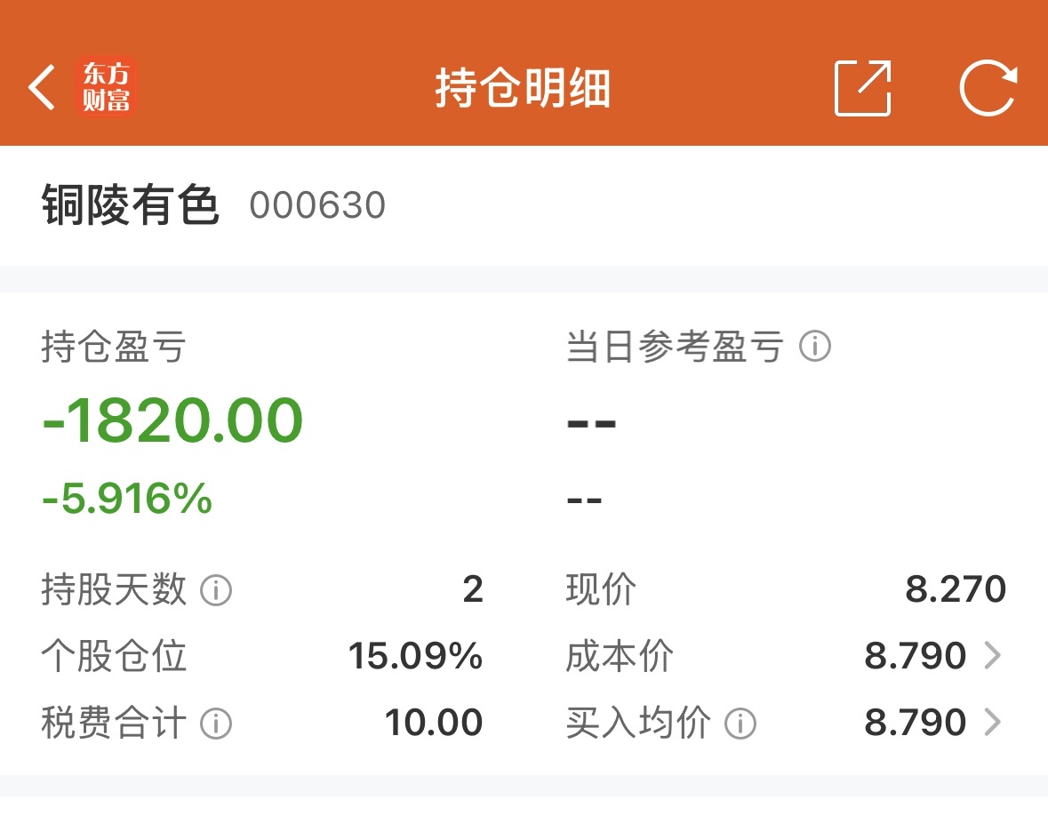Tap info icon beside 当日参考盈亏
1048x816 pixels.
pyautogui.click(x=815, y=346)
